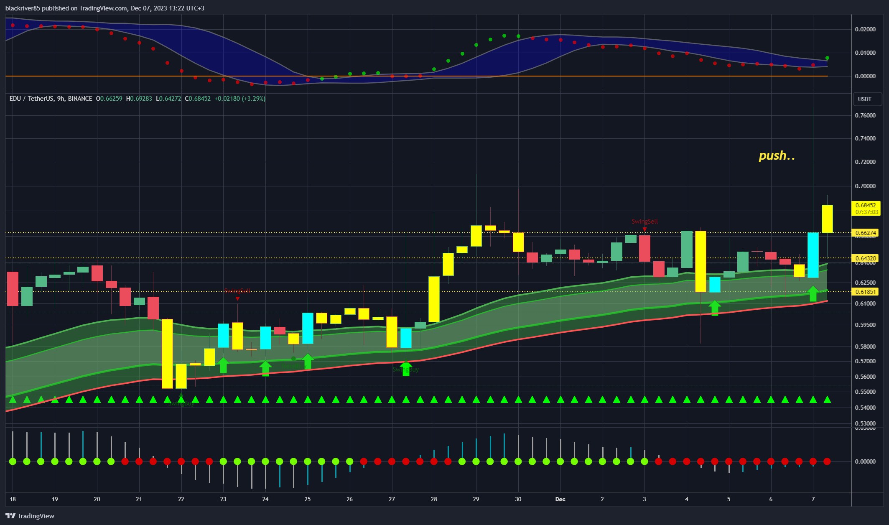This screenshot has height=525, width=889.
Task: Click the tall yellow bearish candle on Dec 4
Action: point(701,261)
